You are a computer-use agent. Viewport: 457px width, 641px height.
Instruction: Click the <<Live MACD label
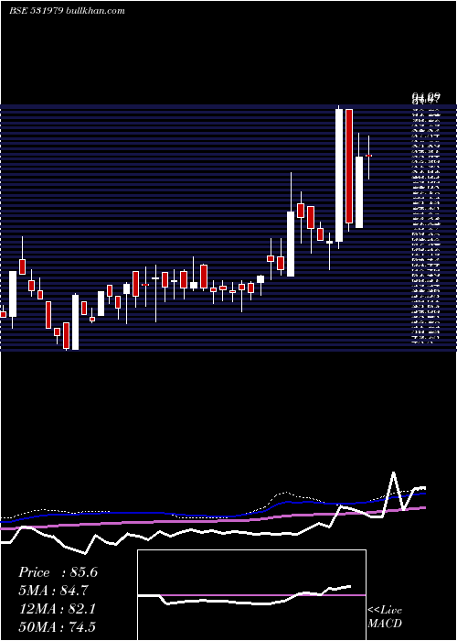[385, 616]
